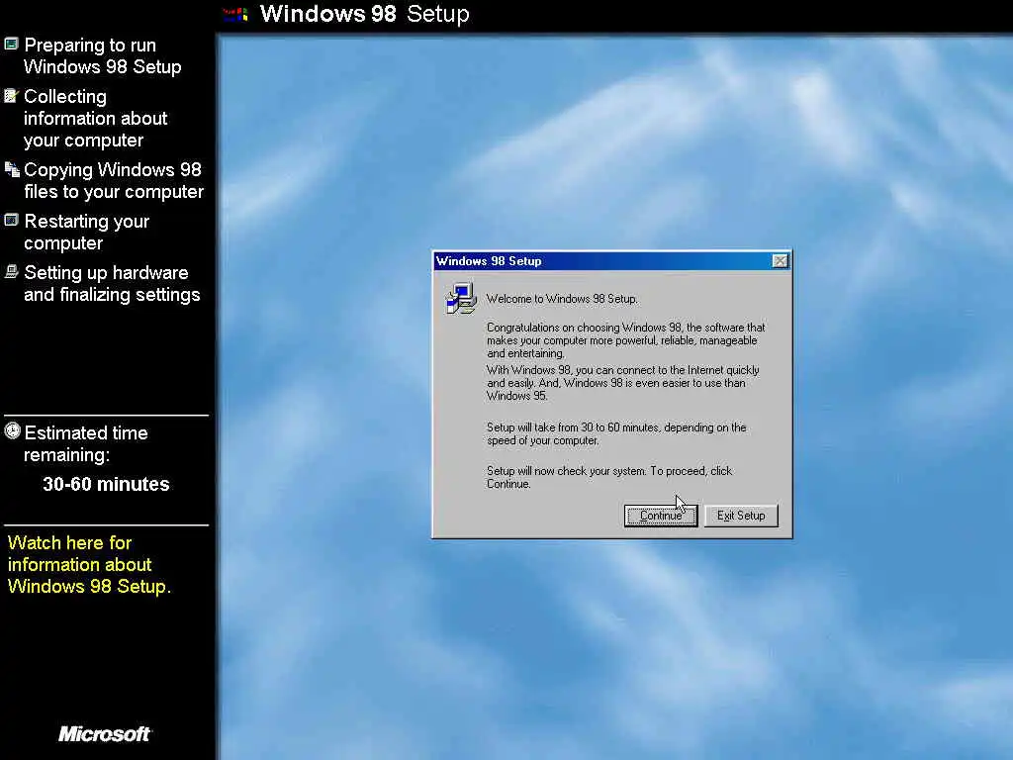Viewport: 1013px width, 760px height.
Task: Click the "Restarting your computer" step text
Action: coord(87,232)
